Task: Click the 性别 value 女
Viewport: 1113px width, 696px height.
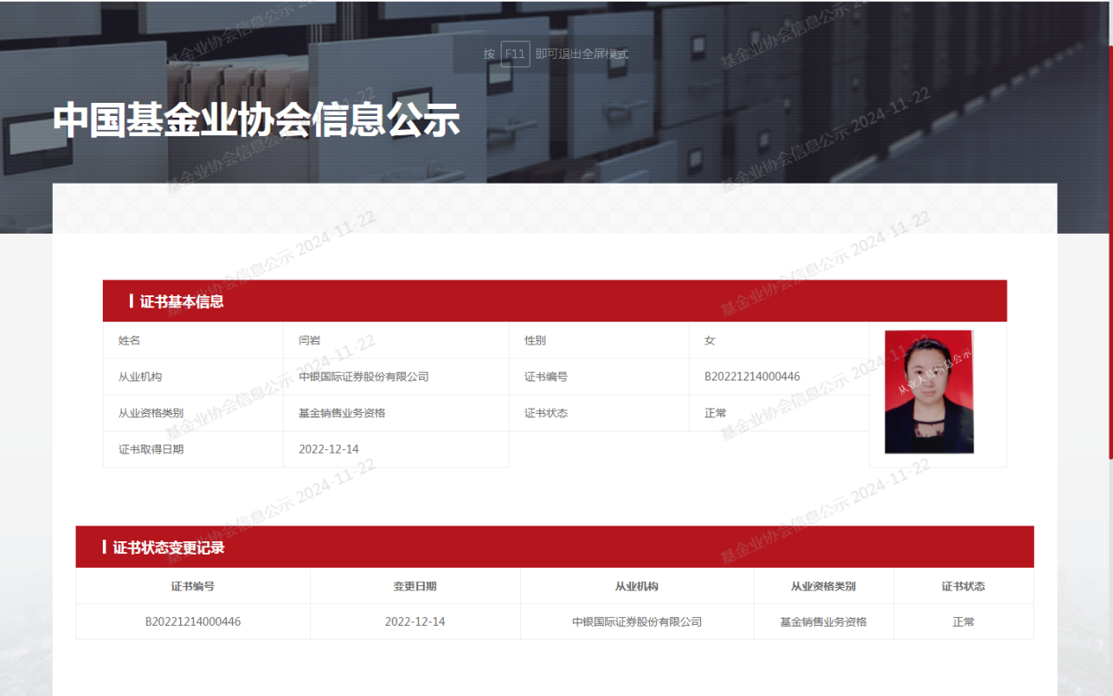Action: [710, 340]
